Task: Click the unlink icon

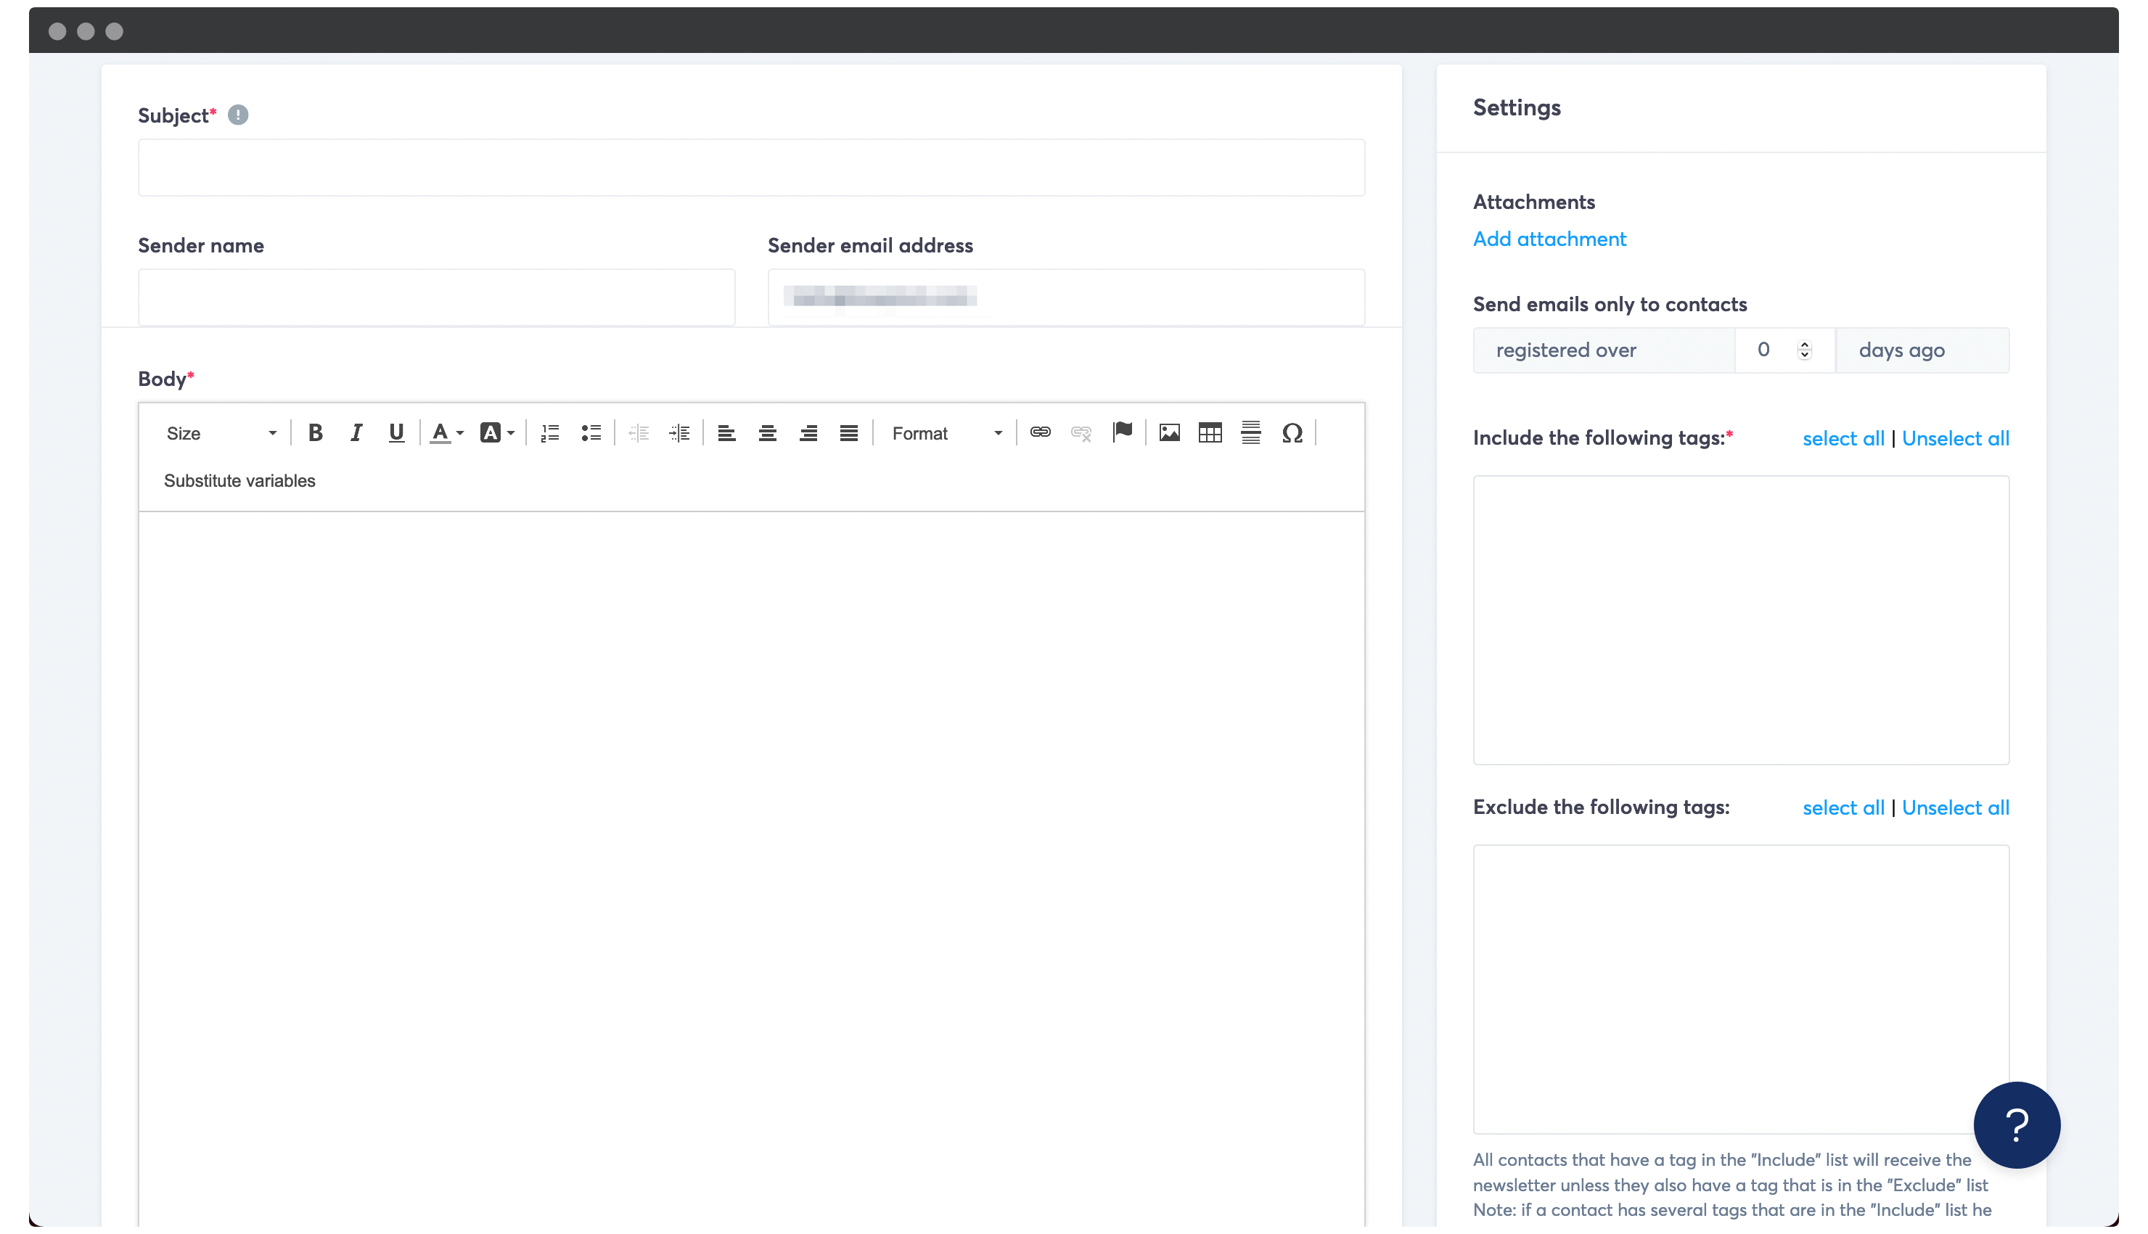Action: [1081, 433]
